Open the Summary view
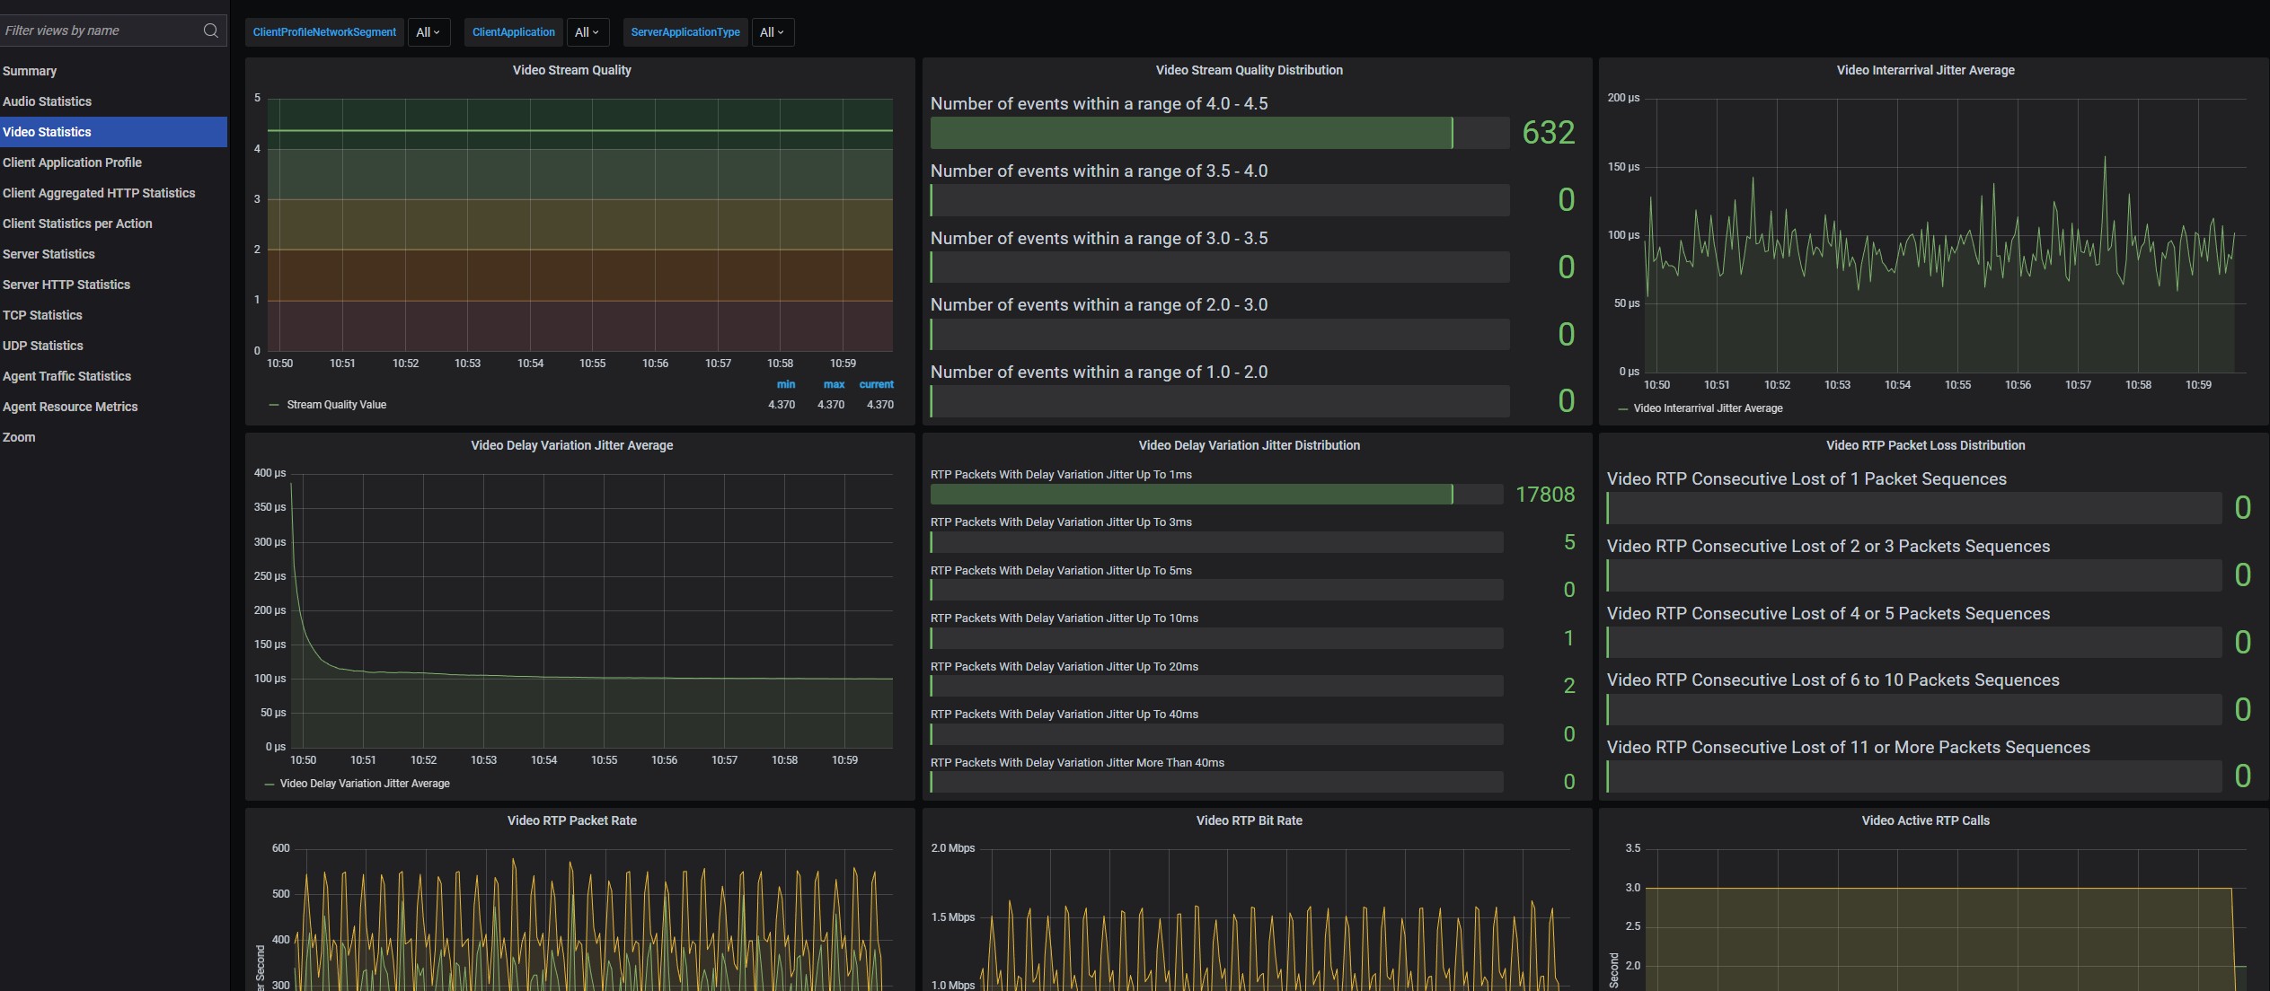This screenshot has width=2270, height=991. pyautogui.click(x=30, y=71)
